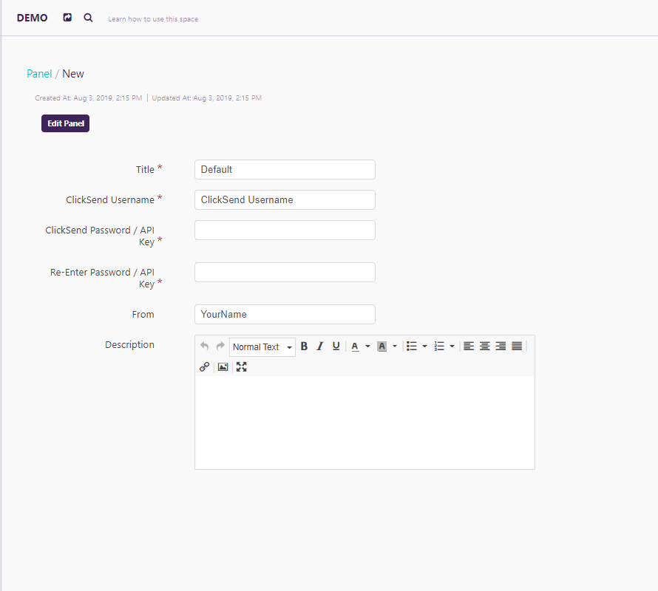The image size is (658, 591).
Task: Open the font color dropdown arrow
Action: (367, 346)
